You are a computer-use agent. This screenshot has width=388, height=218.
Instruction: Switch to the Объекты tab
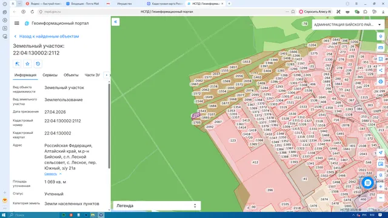(71, 75)
